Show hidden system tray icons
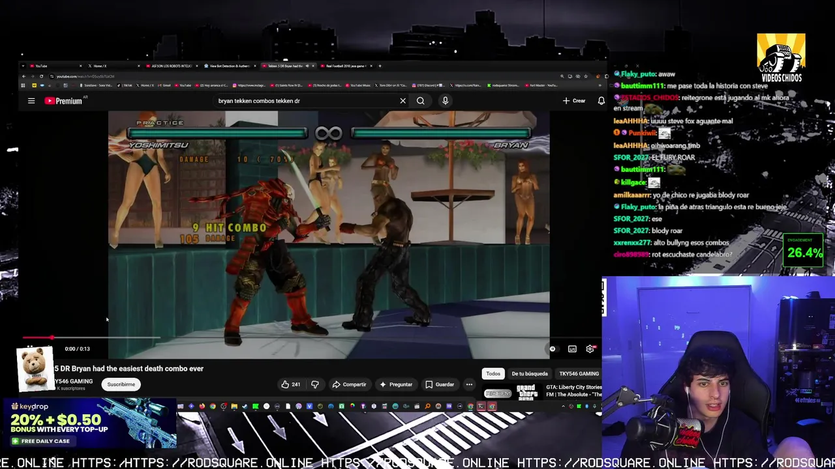 click(563, 406)
